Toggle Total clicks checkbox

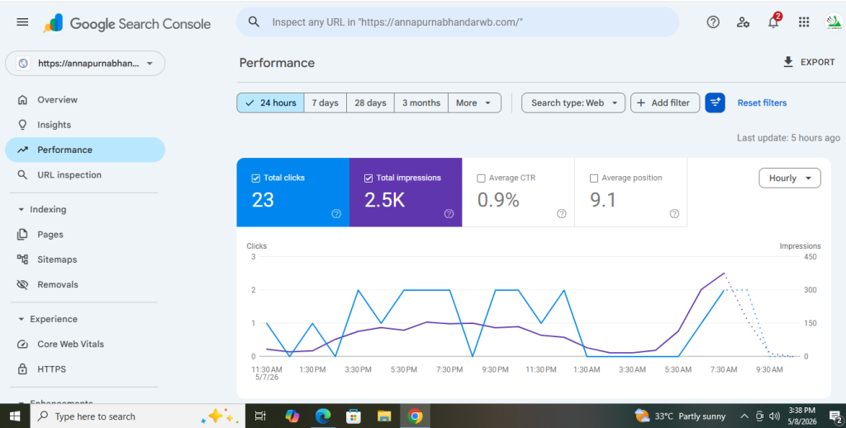tap(256, 178)
